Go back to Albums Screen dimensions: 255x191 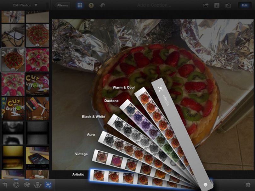pos(62,5)
